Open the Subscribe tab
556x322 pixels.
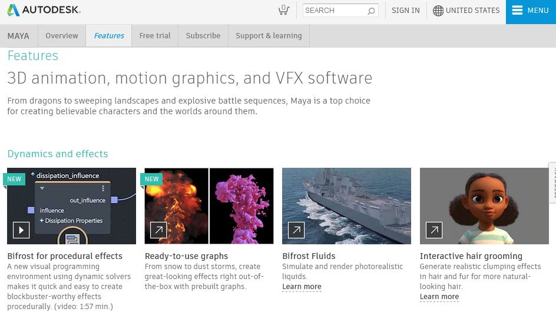pos(203,36)
